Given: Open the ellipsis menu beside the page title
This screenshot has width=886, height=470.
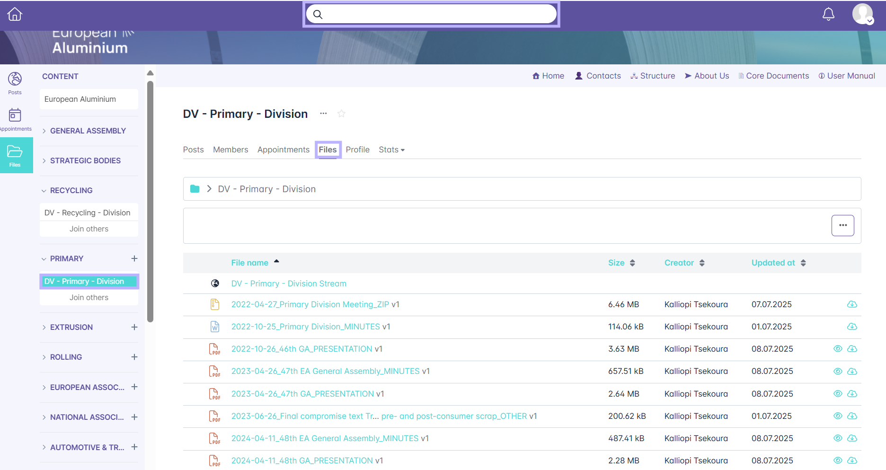Looking at the screenshot, I should click(323, 114).
